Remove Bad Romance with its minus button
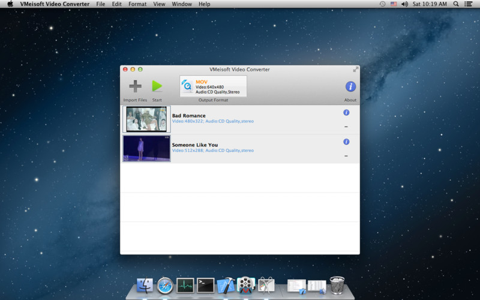Viewport: 480px width, 300px height. (346, 127)
